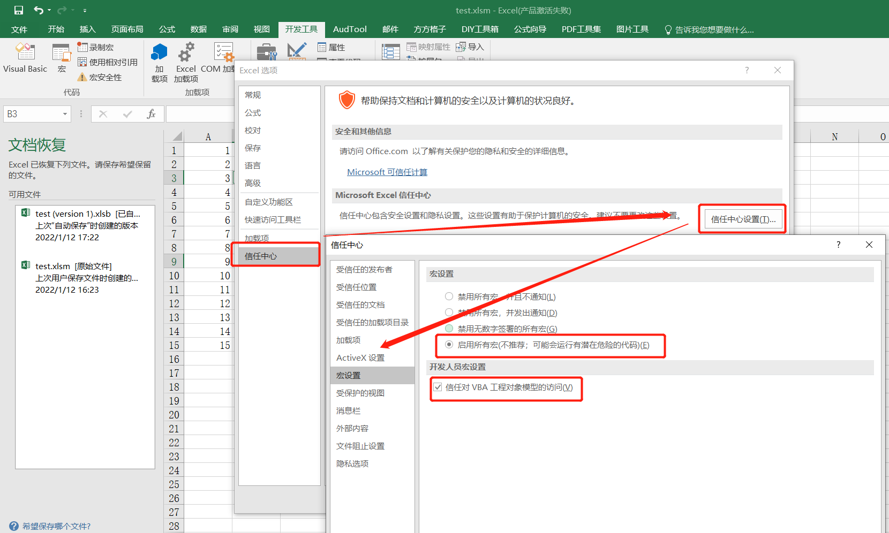
Task: Click cell A10 containing 10
Action: pyautogui.click(x=208, y=276)
